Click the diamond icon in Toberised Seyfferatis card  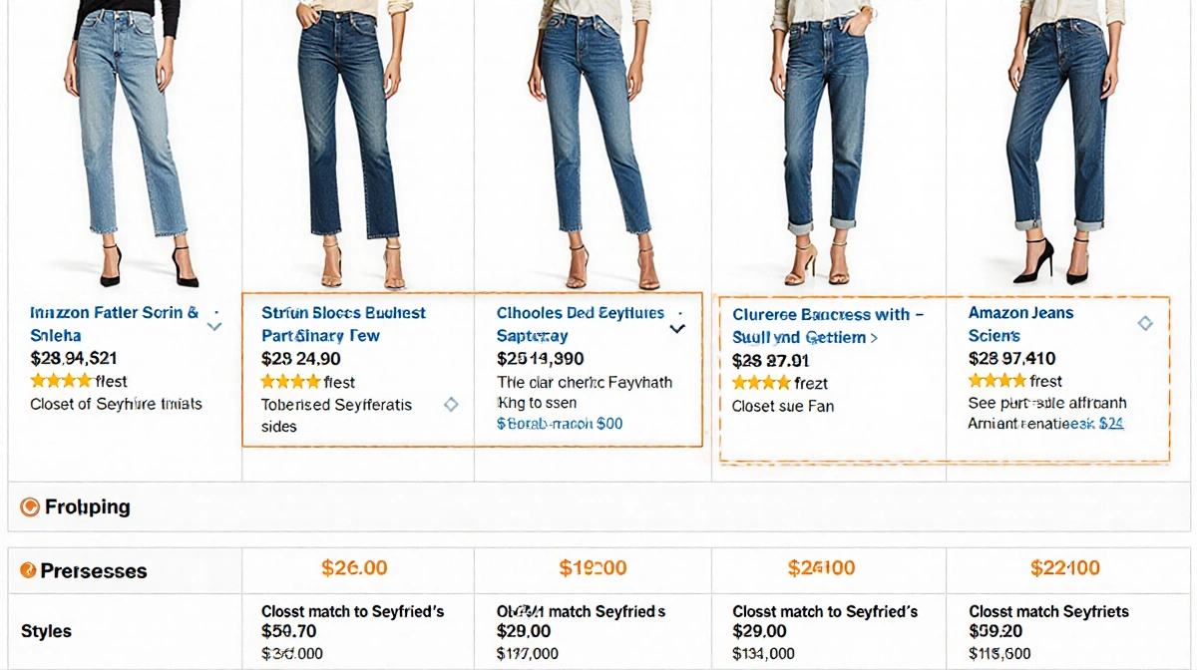click(451, 404)
